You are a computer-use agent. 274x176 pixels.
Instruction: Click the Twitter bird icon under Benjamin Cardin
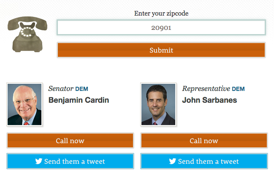click(x=39, y=161)
